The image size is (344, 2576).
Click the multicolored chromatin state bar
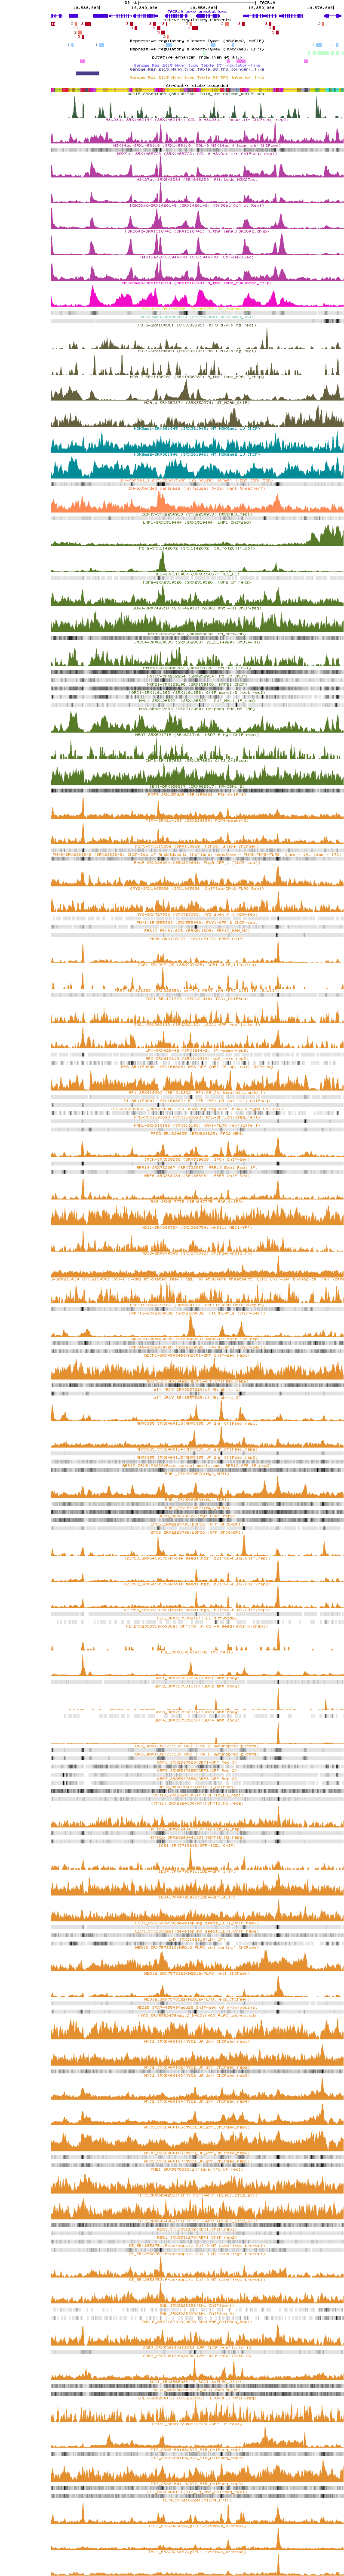[x=197, y=90]
